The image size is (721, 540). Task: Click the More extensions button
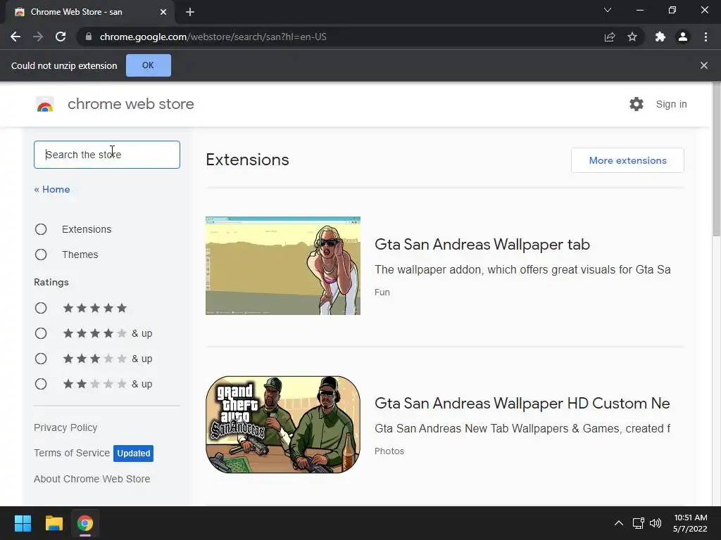tap(627, 160)
